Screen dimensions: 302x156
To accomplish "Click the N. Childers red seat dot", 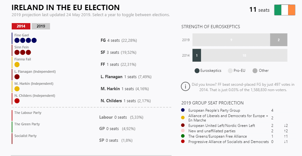I will pyautogui.click(x=17, y=101).
